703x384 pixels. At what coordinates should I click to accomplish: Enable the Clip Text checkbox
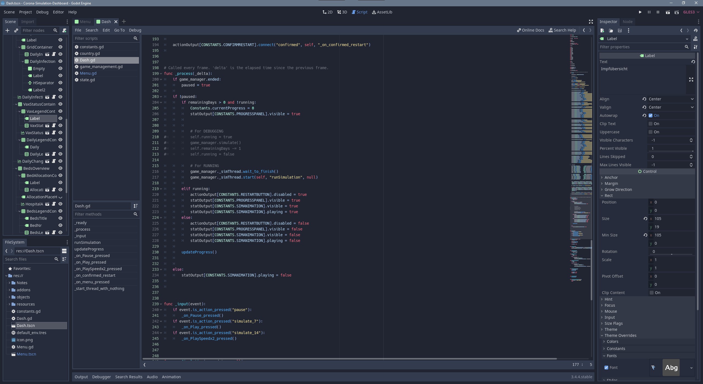click(x=650, y=124)
